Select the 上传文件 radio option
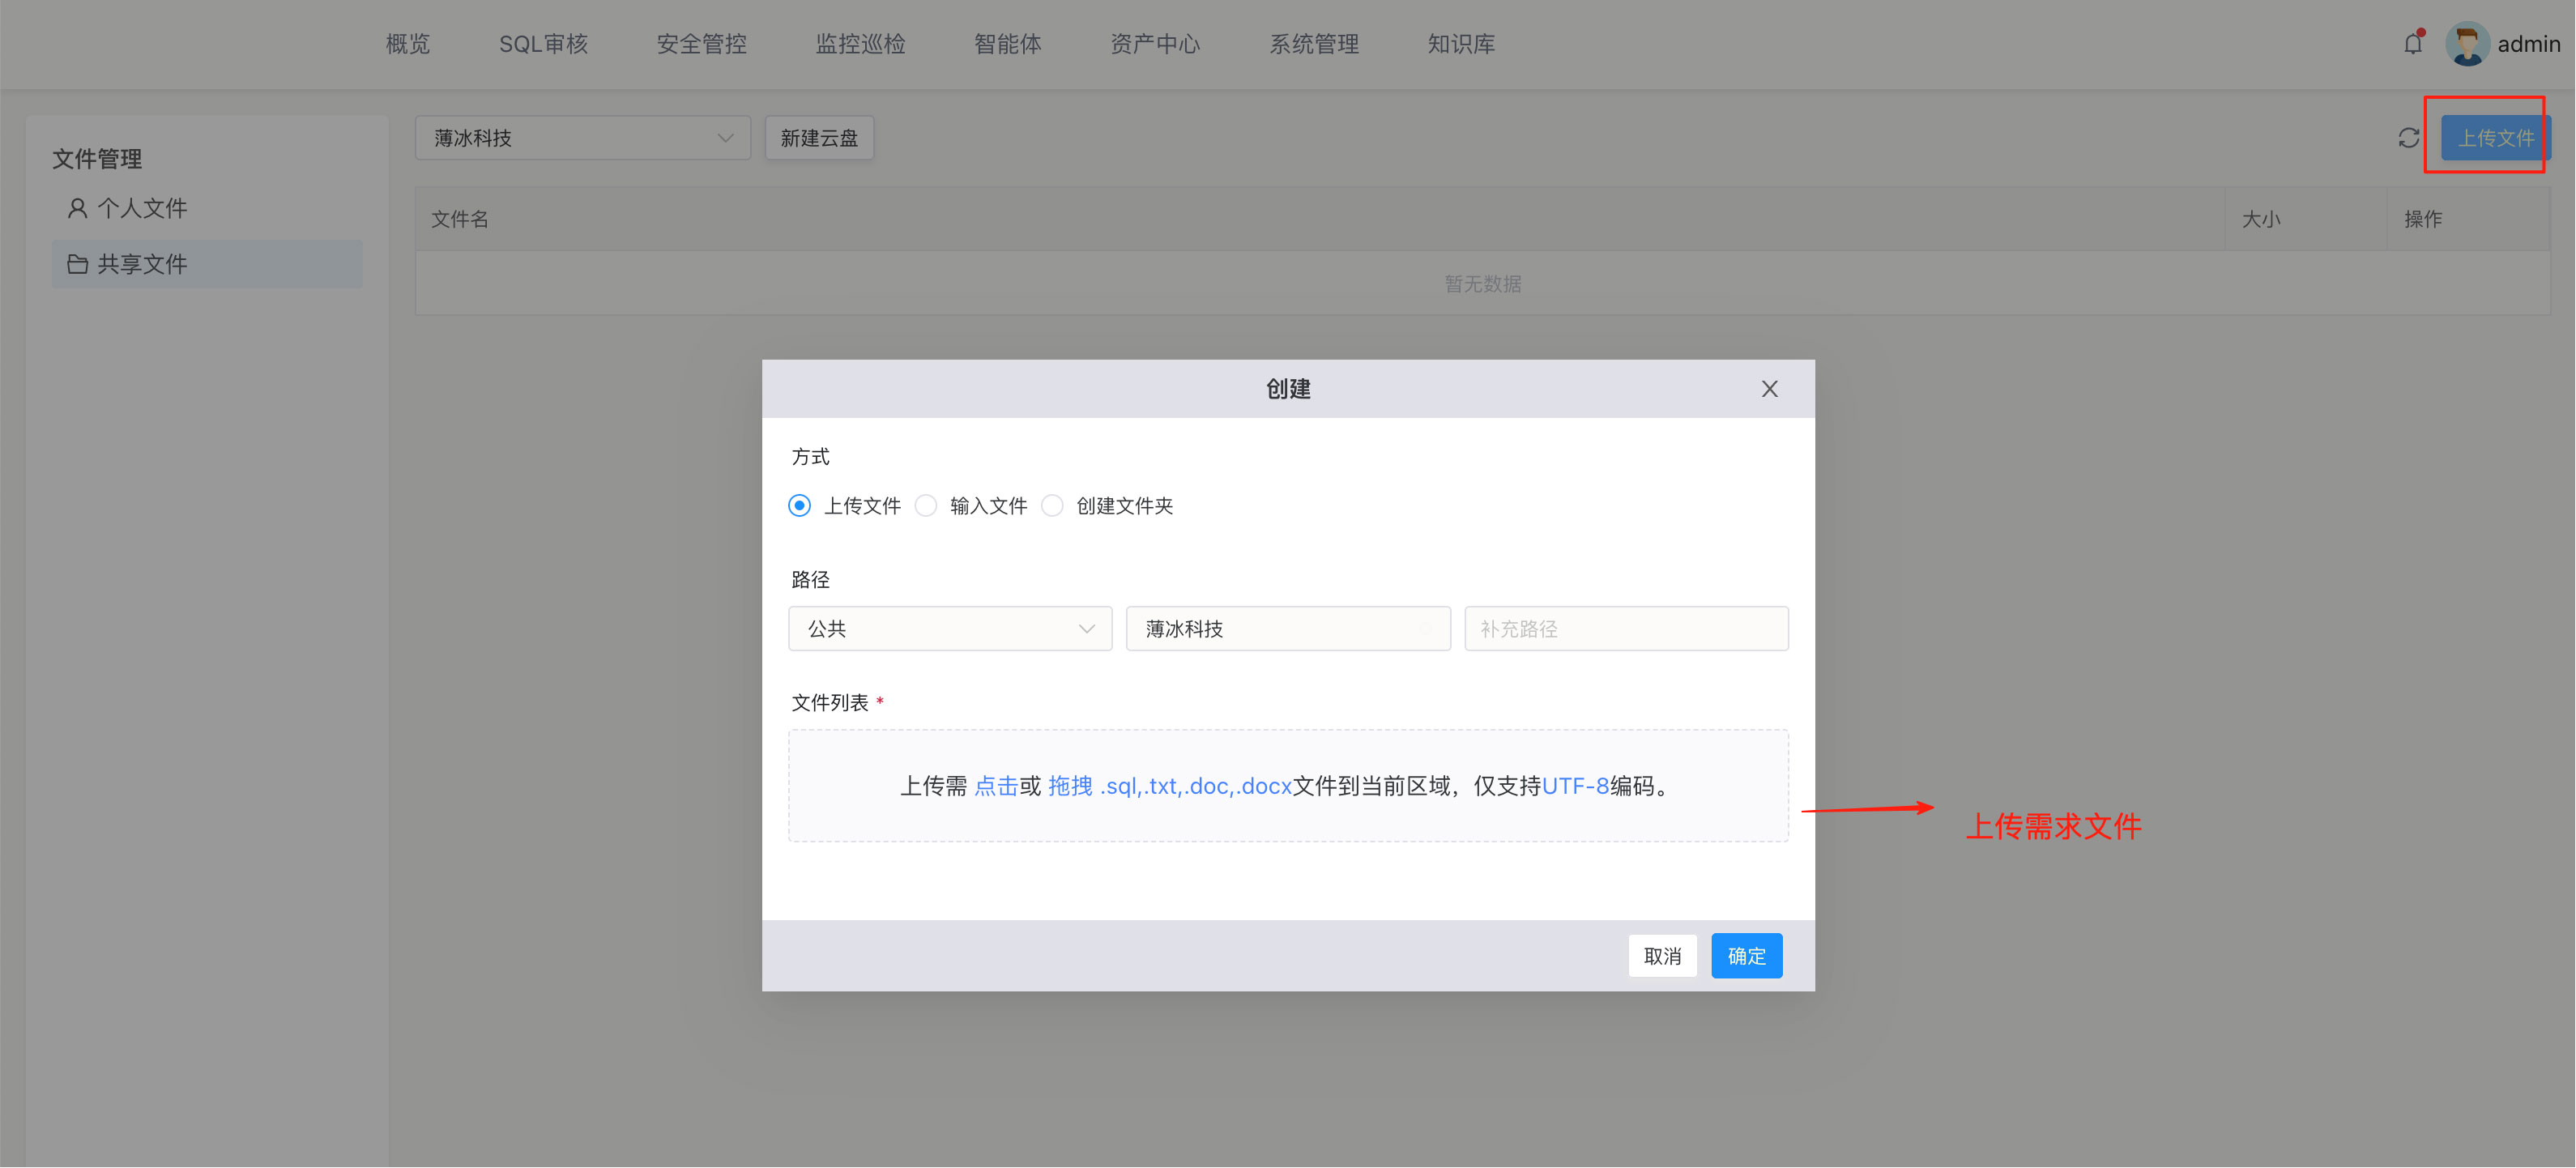This screenshot has height=1168, width=2576. pyautogui.click(x=799, y=506)
